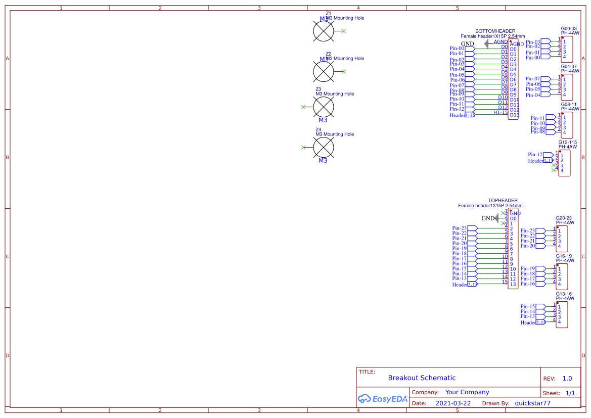The width and height of the screenshot is (591, 418).
Task: Click the revision value '1.0'
Action: [x=567, y=379]
